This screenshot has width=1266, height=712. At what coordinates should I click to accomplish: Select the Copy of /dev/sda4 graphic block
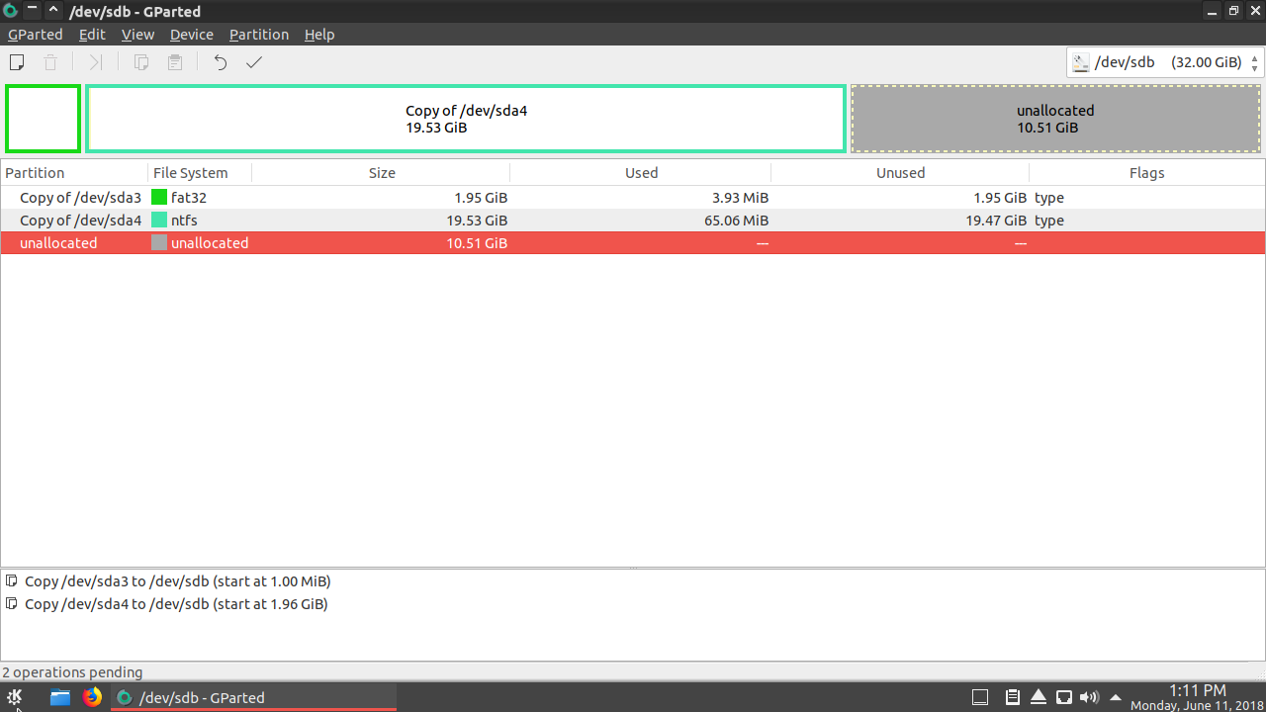[466, 119]
